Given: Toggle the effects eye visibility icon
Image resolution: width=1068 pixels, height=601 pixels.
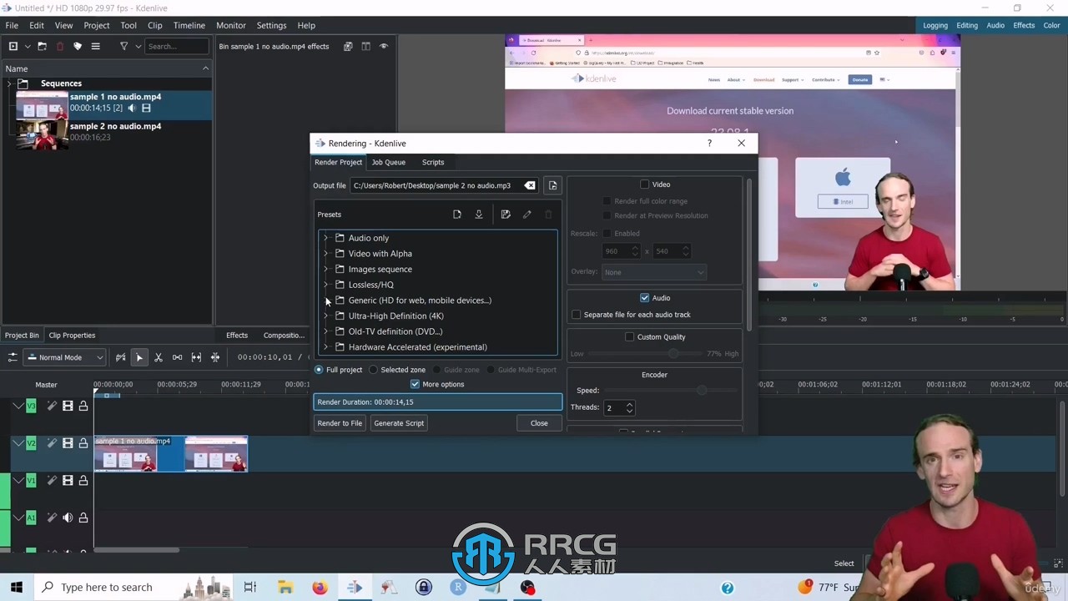Looking at the screenshot, I should click(384, 47).
